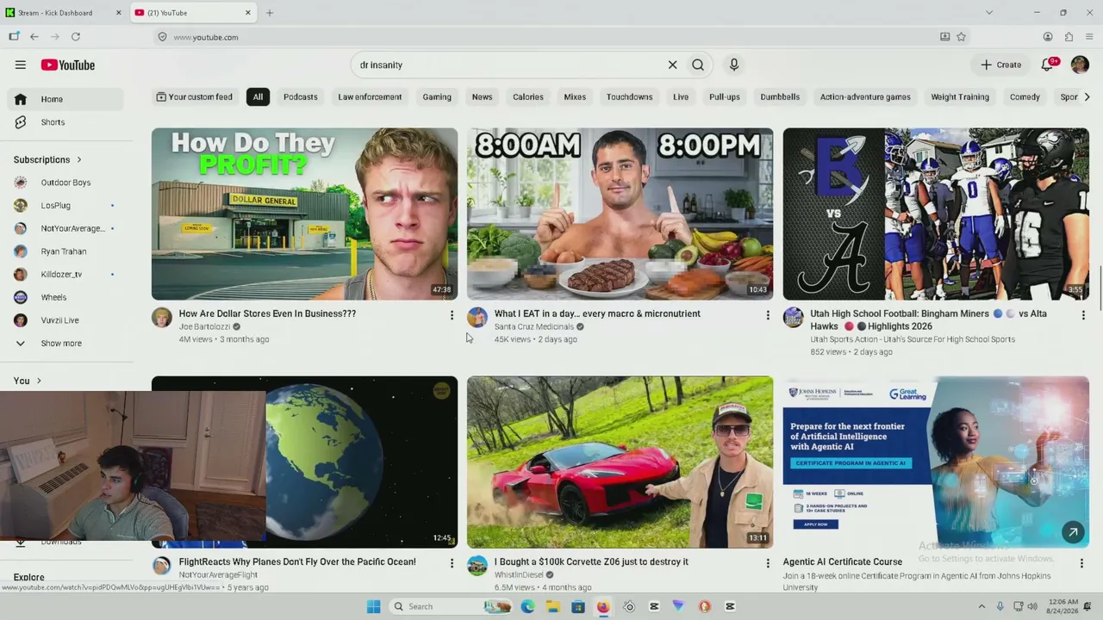The image size is (1103, 620).
Task: Open Santa Cruz Medicinals channel avatar
Action: [477, 318]
